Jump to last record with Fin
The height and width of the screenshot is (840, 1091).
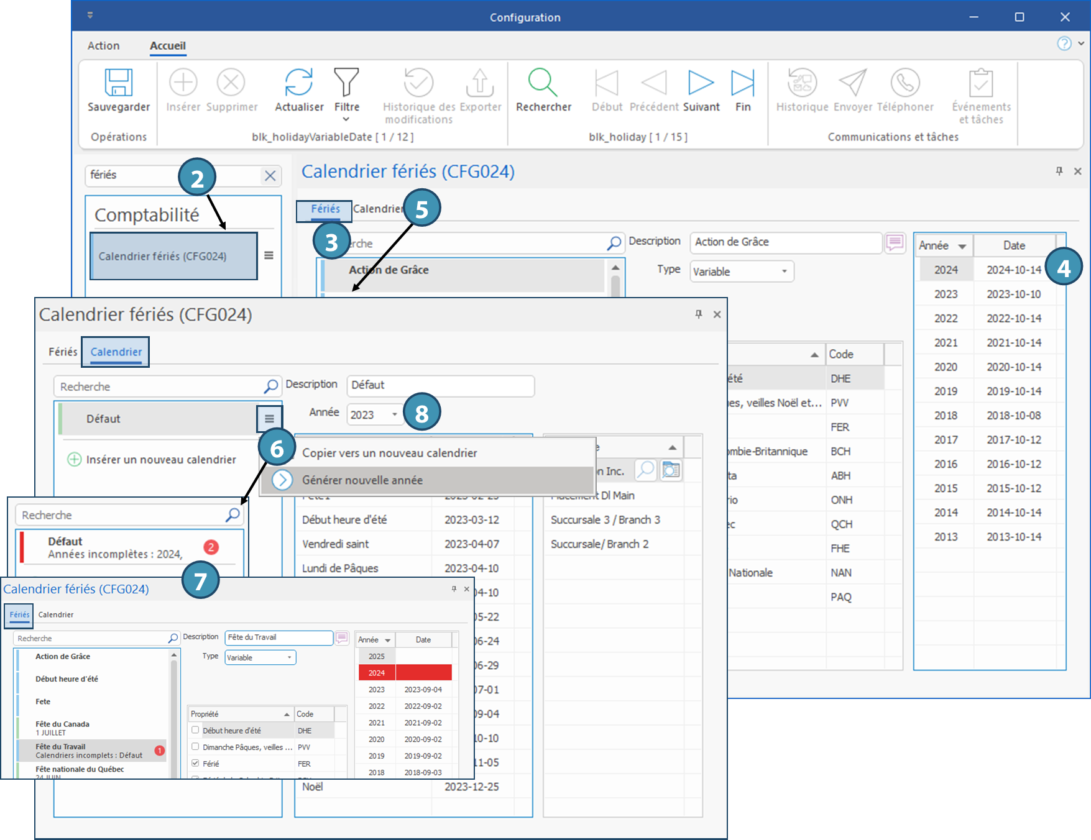742,83
